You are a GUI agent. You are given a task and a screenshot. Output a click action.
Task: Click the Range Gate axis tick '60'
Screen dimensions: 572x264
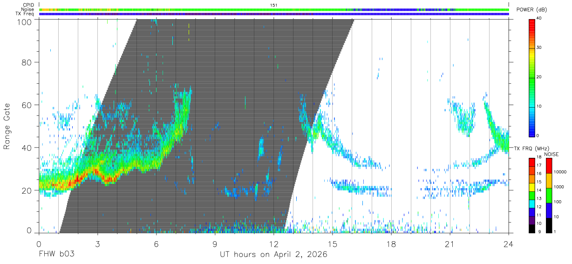coord(27,105)
